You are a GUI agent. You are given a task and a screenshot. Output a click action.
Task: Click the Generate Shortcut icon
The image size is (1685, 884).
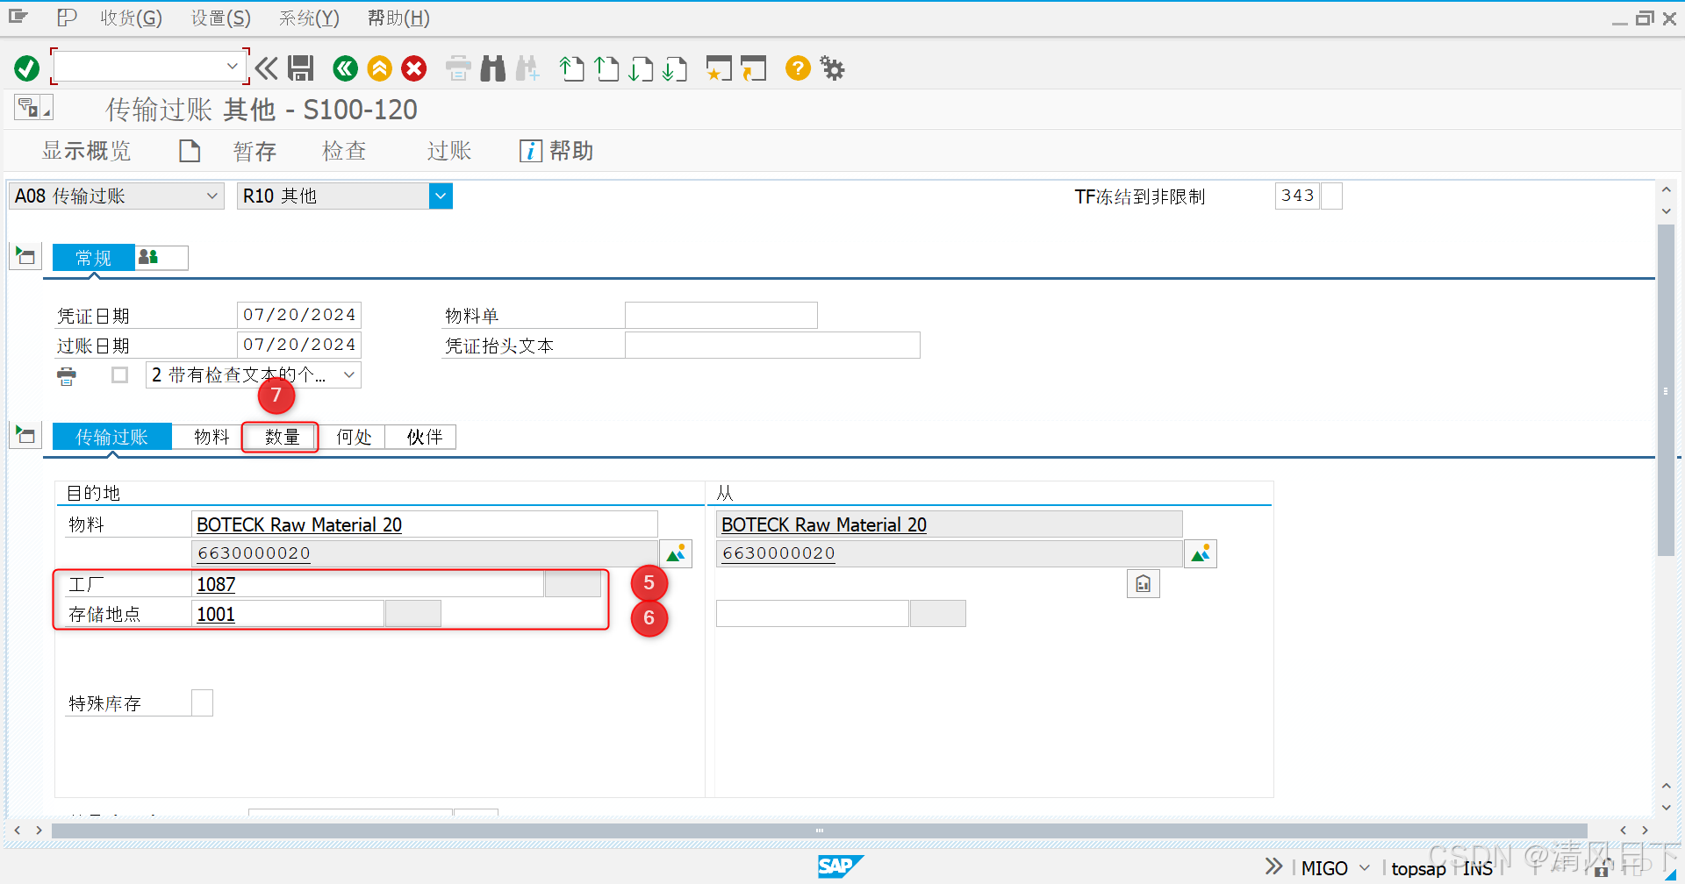point(753,68)
